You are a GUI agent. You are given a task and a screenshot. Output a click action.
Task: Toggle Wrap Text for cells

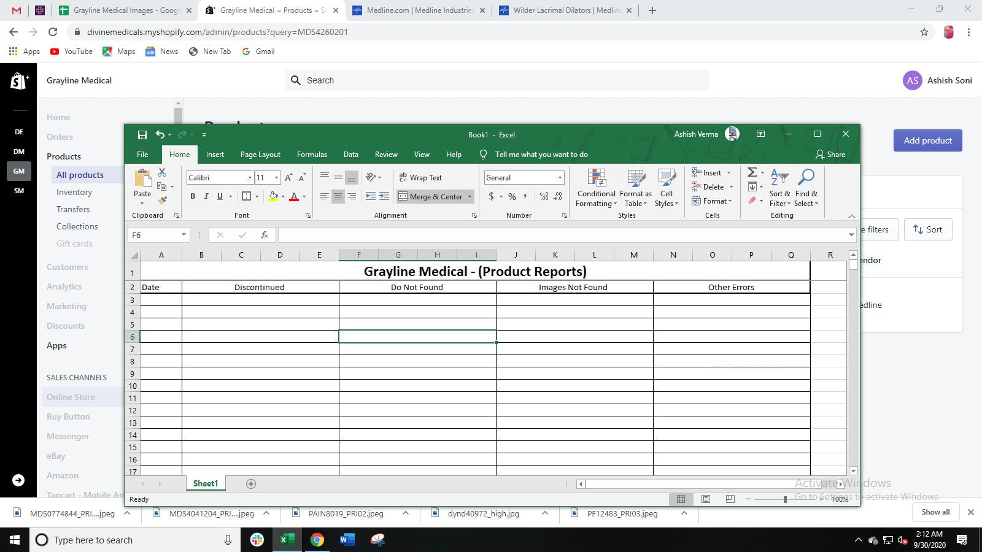(x=420, y=177)
